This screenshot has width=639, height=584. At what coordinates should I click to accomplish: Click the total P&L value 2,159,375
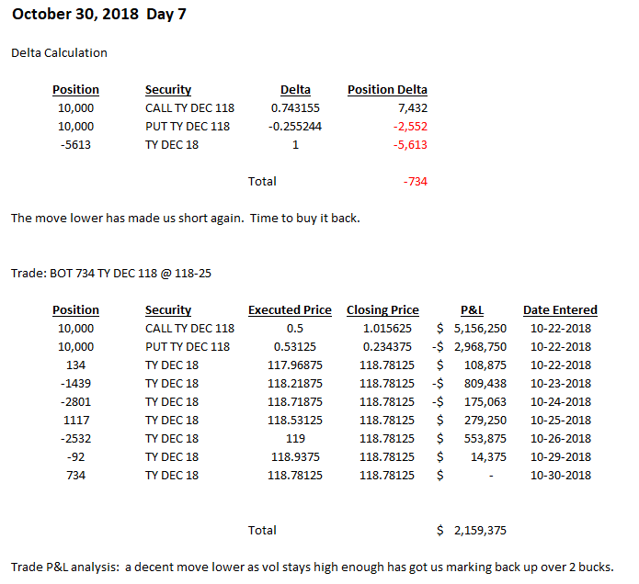point(480,531)
